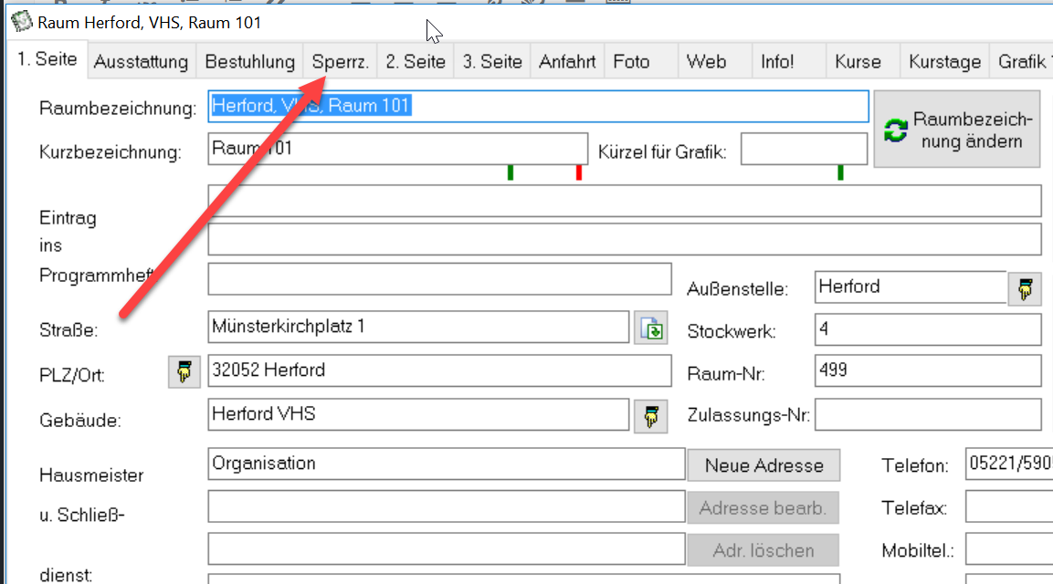Viewport: 1053px width, 584px height.
Task: Switch to the Sperrz. tab
Action: pos(340,62)
